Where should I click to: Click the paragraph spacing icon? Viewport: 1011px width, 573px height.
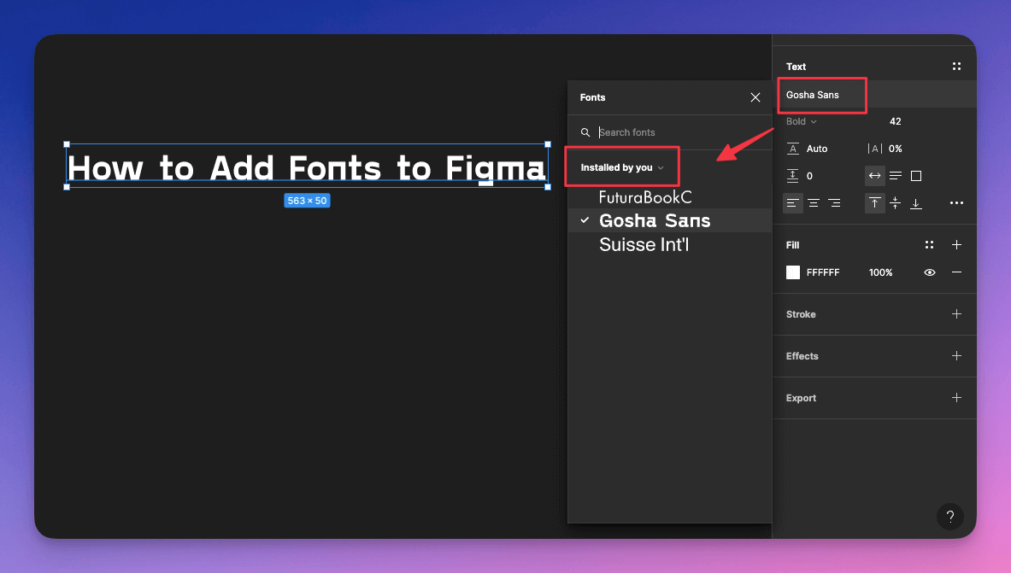793,175
